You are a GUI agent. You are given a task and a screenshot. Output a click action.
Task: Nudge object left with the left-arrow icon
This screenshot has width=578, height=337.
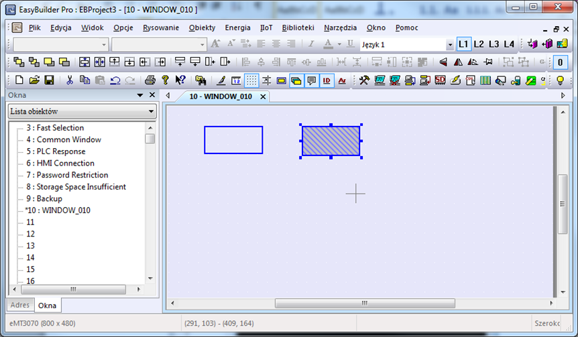pyautogui.click(x=145, y=62)
